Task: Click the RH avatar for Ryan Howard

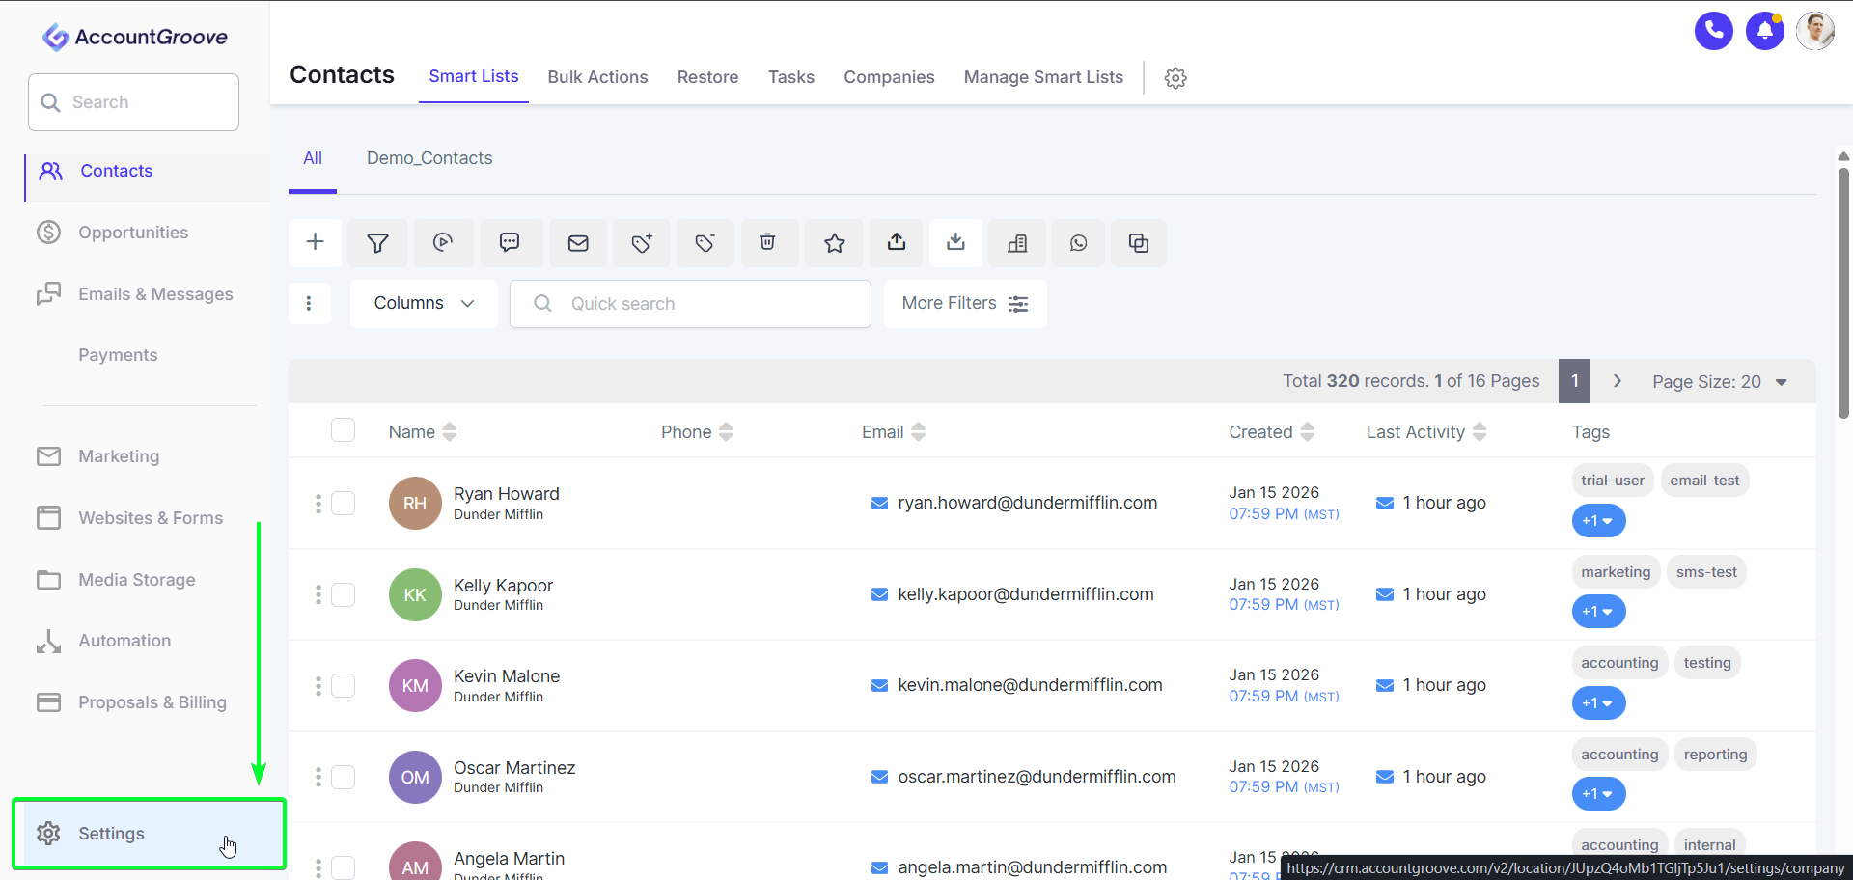Action: [415, 503]
